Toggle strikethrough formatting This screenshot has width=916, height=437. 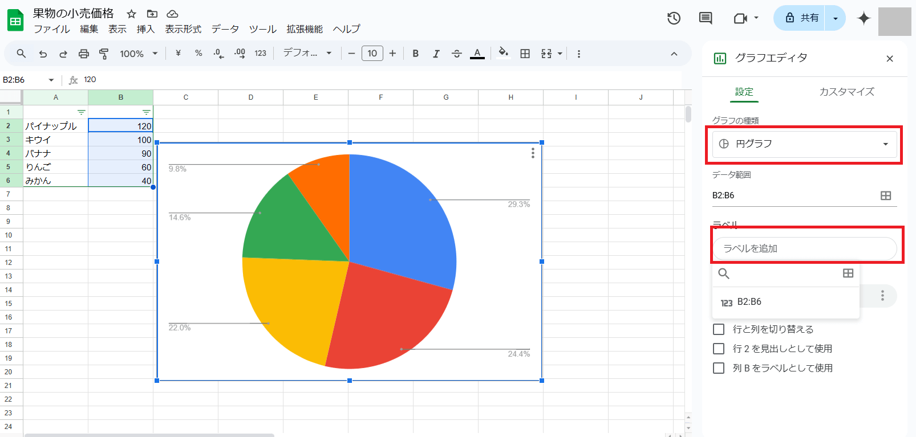[457, 54]
